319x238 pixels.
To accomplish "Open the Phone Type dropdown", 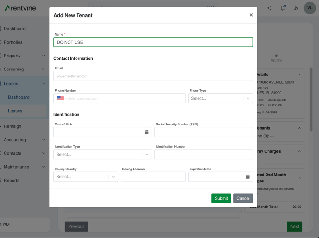I will 220,98.
